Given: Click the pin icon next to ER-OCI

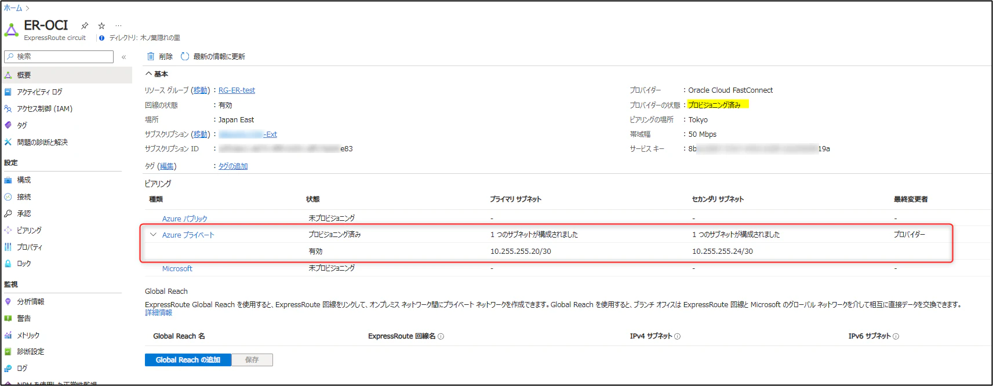Looking at the screenshot, I should pos(85,26).
